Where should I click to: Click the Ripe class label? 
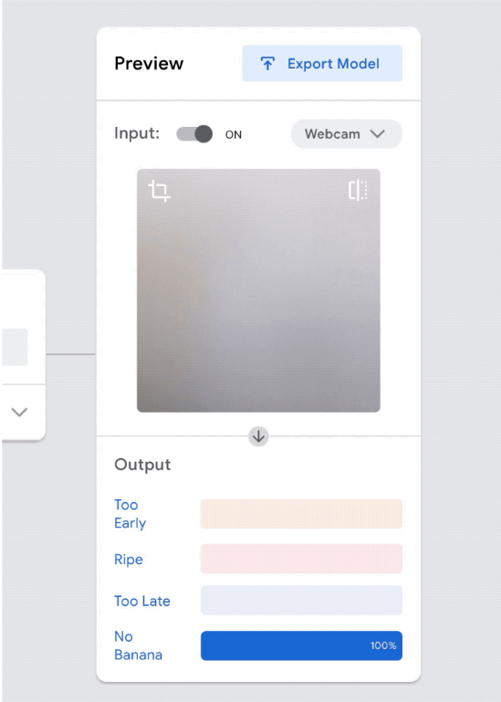(129, 560)
